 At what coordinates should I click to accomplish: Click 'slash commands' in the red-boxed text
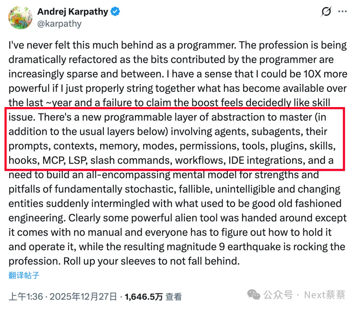click(x=130, y=160)
